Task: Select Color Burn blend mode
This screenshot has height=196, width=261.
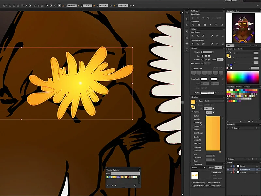Action: (x=198, y=122)
